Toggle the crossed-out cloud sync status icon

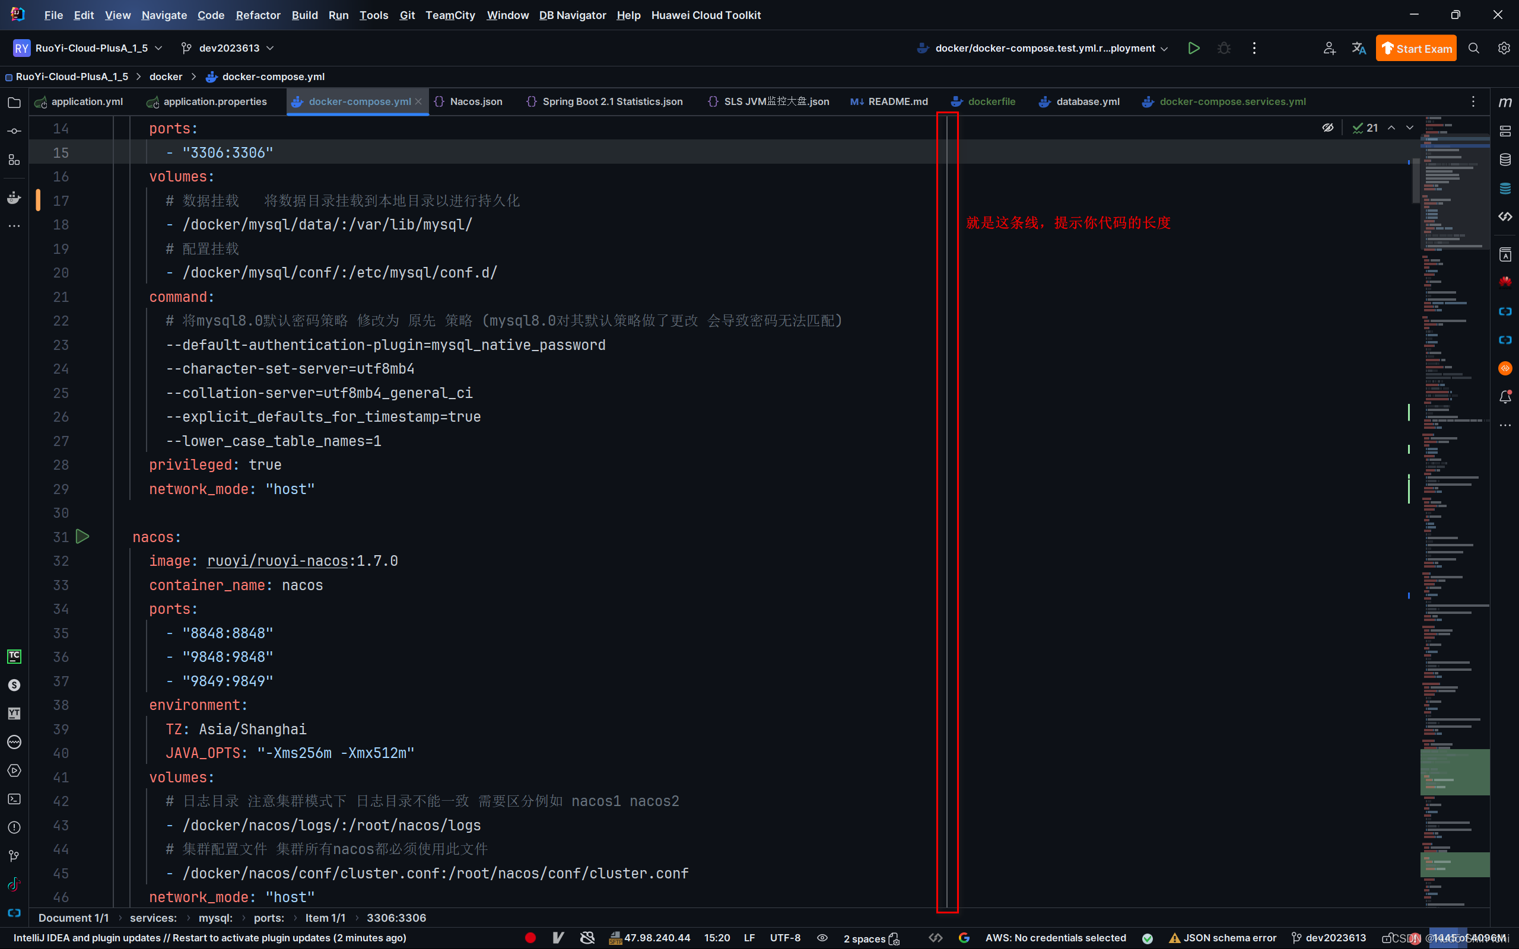(x=587, y=938)
